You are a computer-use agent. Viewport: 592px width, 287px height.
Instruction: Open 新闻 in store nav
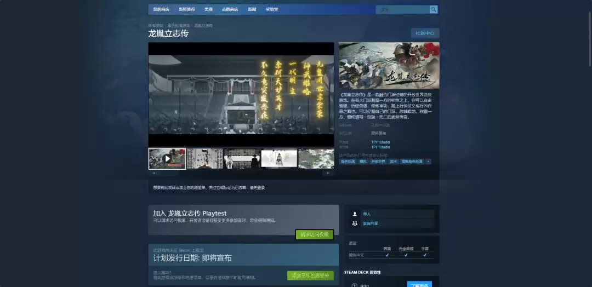tap(252, 9)
